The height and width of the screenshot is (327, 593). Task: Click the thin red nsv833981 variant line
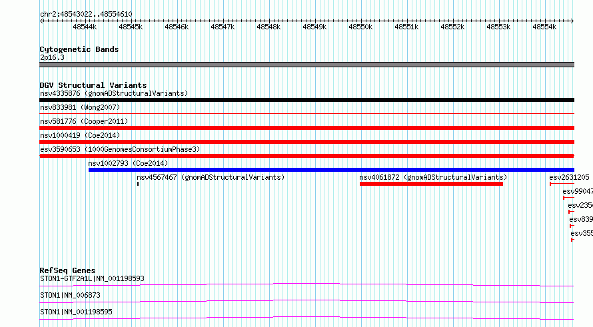[x=306, y=113]
